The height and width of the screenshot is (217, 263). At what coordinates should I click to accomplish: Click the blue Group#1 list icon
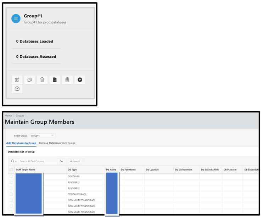(x=16, y=18)
